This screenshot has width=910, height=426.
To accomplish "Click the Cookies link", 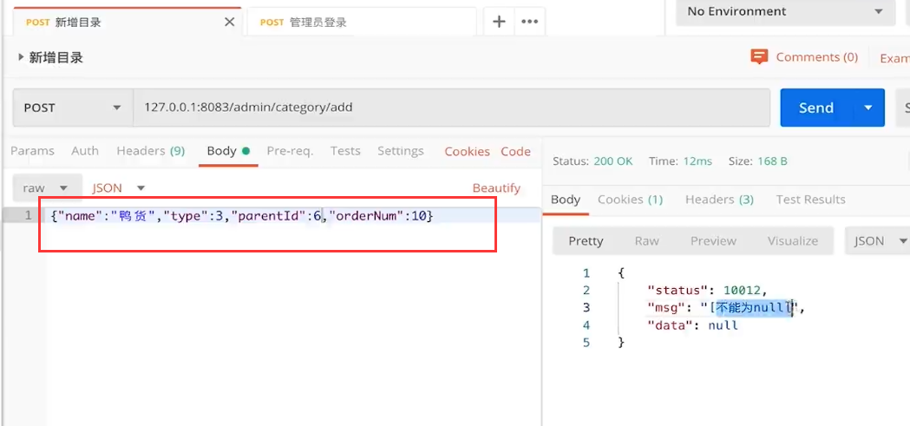I will click(x=468, y=152).
